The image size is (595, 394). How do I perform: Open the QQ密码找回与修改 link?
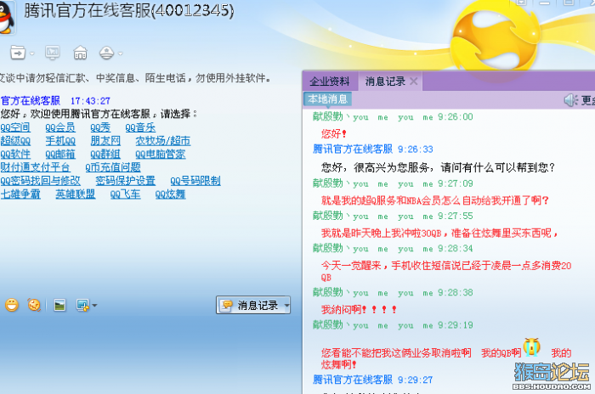point(41,181)
